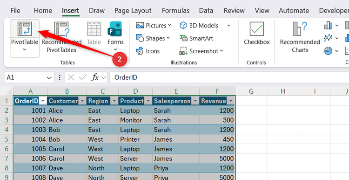349x180 pixels.
Task: Select the North cell in row 8
Action: [x=103, y=168]
